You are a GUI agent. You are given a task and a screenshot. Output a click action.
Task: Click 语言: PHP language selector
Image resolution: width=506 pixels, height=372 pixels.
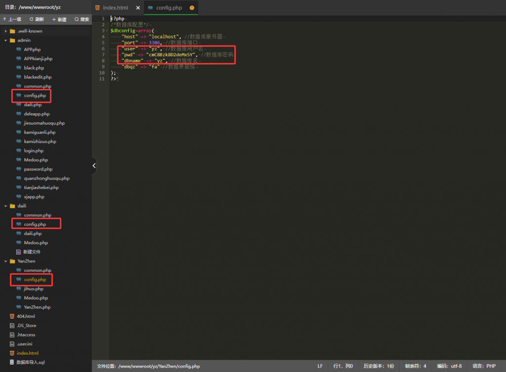point(484,366)
